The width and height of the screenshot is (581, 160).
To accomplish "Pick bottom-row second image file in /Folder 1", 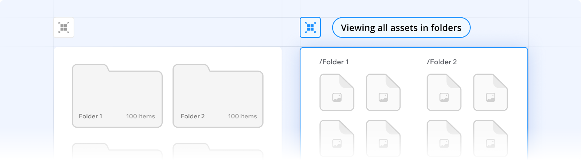I will [383, 138].
